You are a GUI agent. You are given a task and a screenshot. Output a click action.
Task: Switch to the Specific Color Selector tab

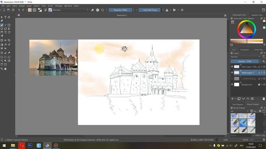[257, 15]
